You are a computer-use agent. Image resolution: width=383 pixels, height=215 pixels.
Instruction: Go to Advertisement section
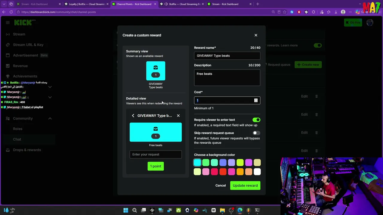point(25,55)
